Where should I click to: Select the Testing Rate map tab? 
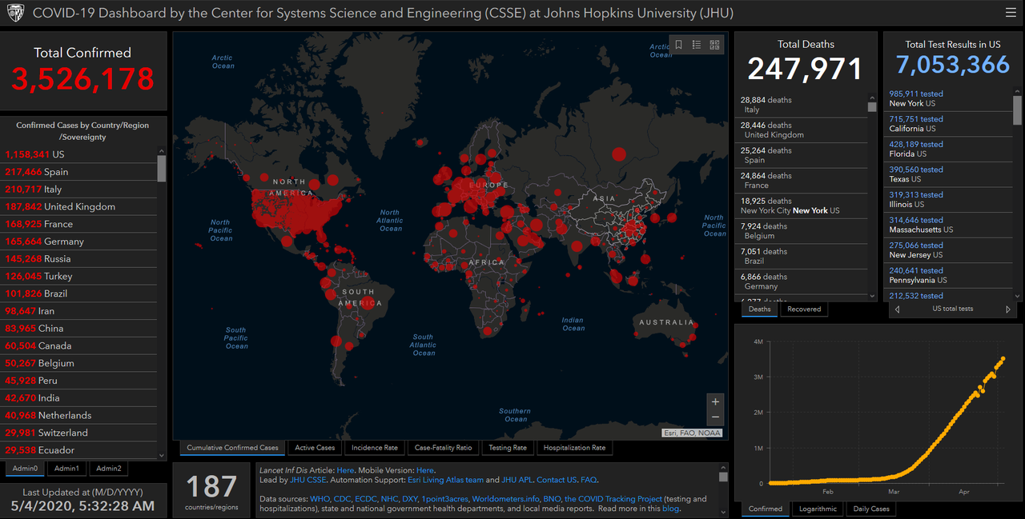point(507,448)
